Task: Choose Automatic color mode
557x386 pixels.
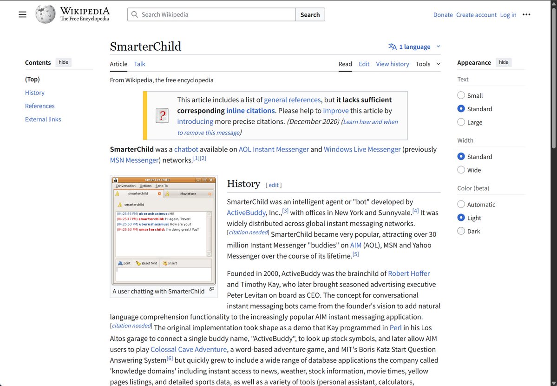Action: pyautogui.click(x=461, y=204)
